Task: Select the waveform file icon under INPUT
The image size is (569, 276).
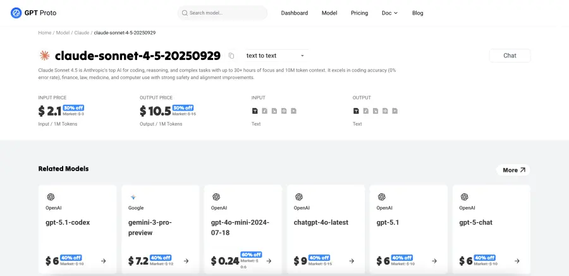Action: click(x=284, y=111)
